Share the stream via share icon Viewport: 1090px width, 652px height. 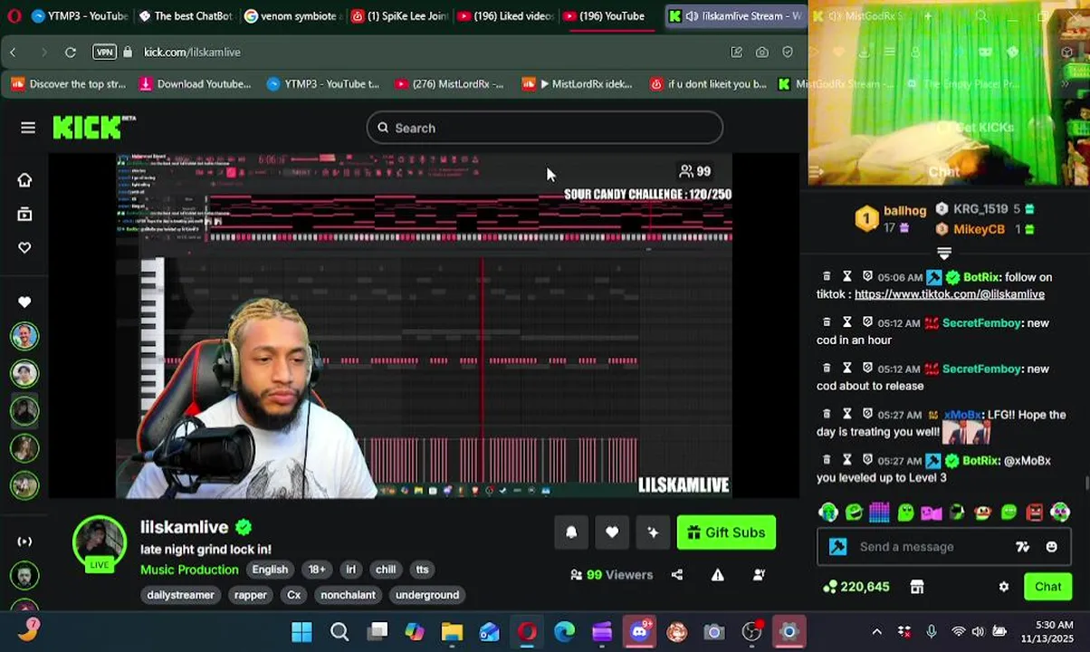(677, 575)
